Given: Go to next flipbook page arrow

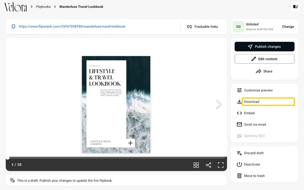Looking at the screenshot, I should coord(219,105).
